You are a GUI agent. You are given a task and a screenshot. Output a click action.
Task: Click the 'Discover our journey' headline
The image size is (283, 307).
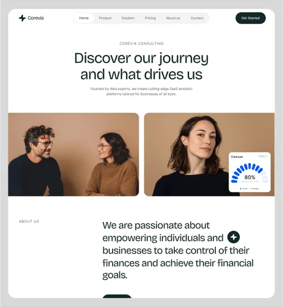point(141,58)
